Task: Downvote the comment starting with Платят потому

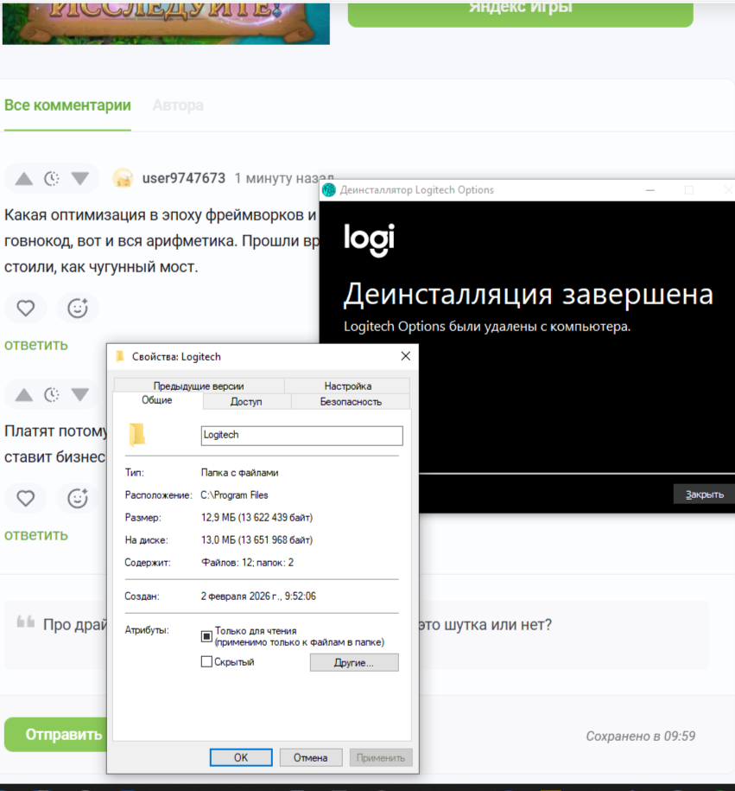Action: coord(80,394)
